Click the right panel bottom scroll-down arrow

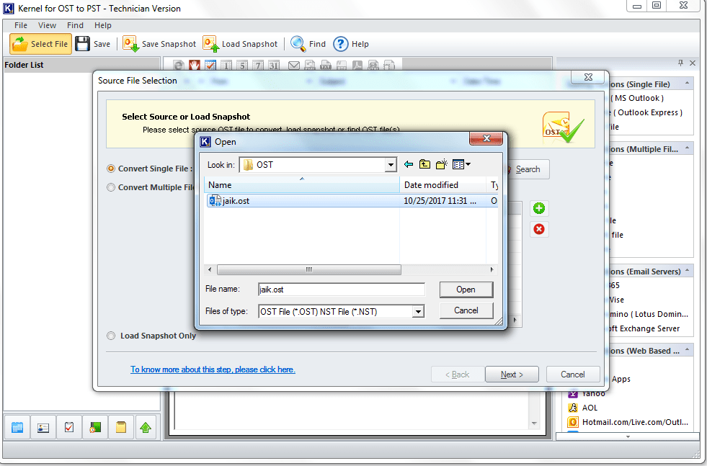pos(628,436)
